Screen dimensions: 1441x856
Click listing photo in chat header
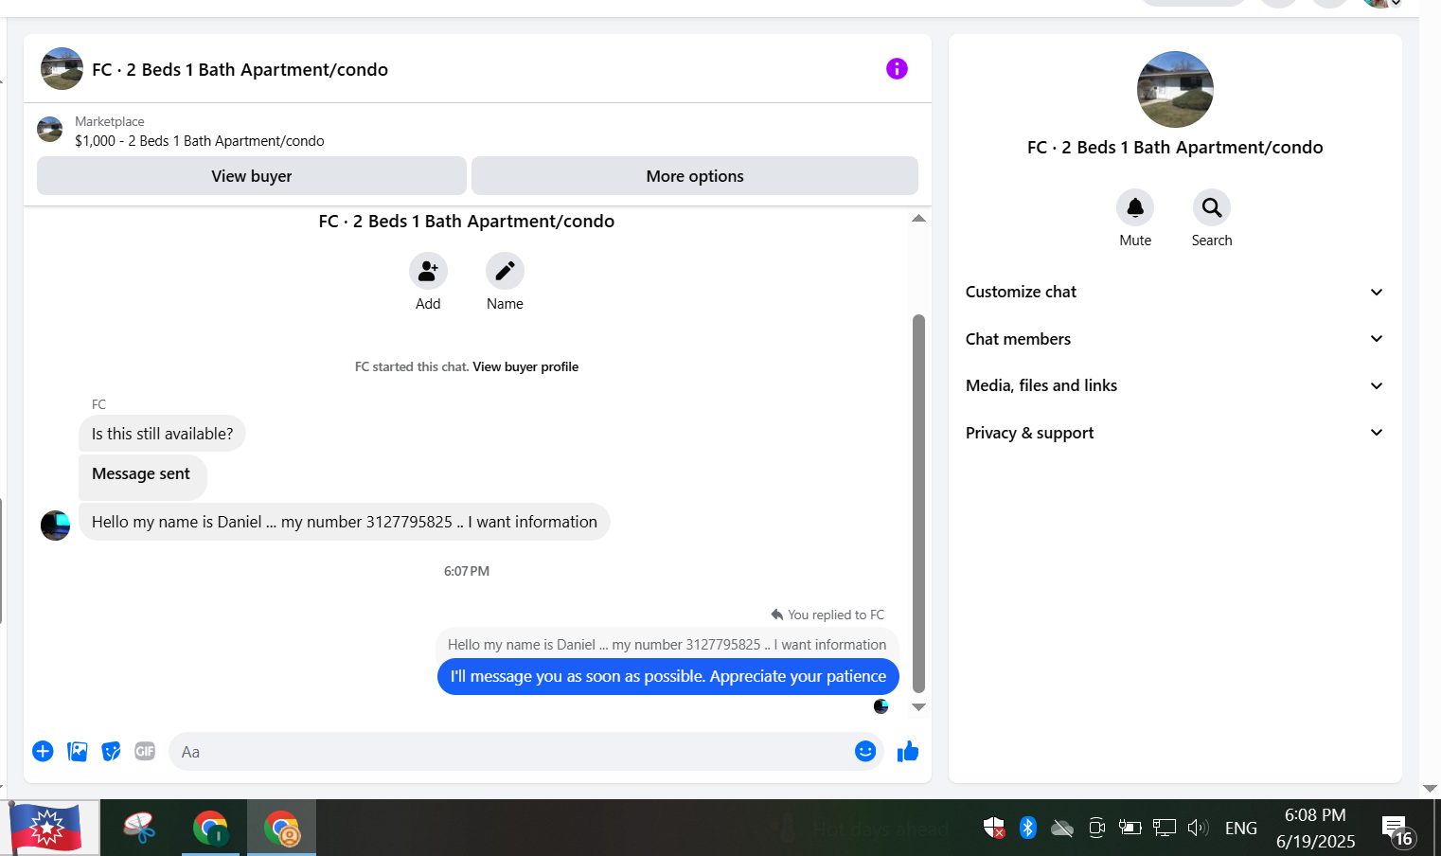[62, 69]
